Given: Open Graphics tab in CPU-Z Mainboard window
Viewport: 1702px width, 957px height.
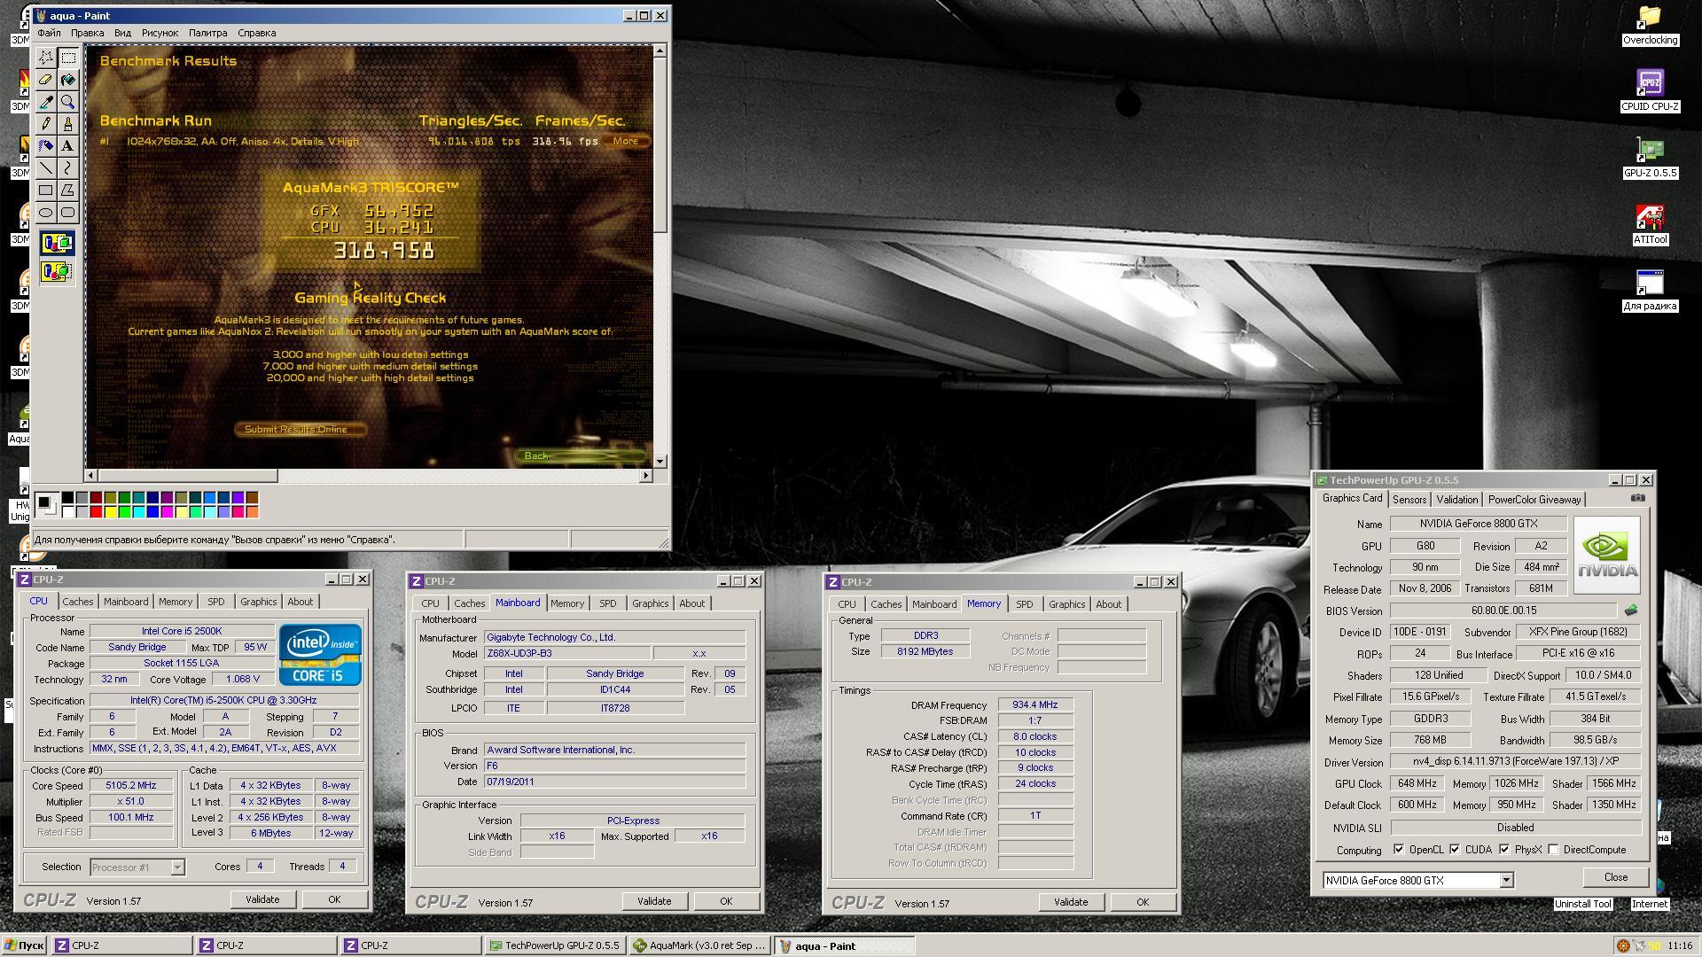Looking at the screenshot, I should coord(650,603).
